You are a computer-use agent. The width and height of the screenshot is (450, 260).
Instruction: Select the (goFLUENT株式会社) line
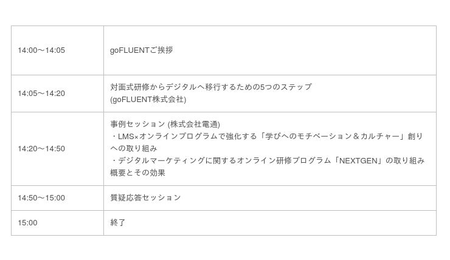148,100
